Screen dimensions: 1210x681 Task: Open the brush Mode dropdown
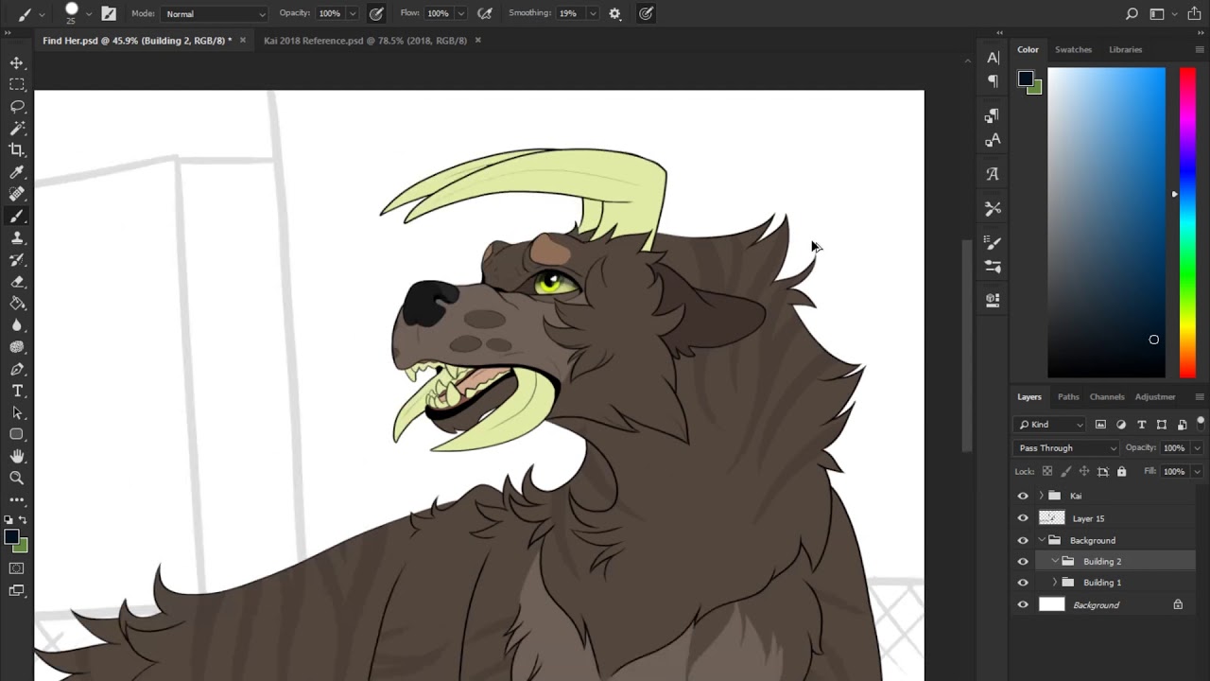pos(215,13)
